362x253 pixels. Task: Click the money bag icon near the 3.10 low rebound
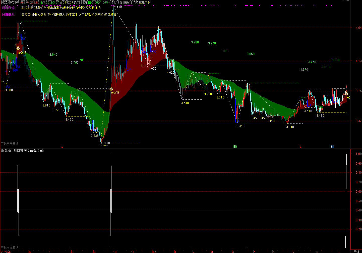111,89
